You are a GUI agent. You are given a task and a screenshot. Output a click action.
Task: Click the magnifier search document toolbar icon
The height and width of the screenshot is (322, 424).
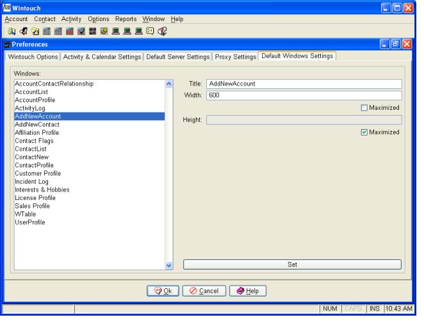12,31
